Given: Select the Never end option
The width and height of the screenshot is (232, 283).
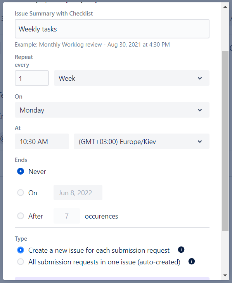Looking at the screenshot, I should (21, 171).
